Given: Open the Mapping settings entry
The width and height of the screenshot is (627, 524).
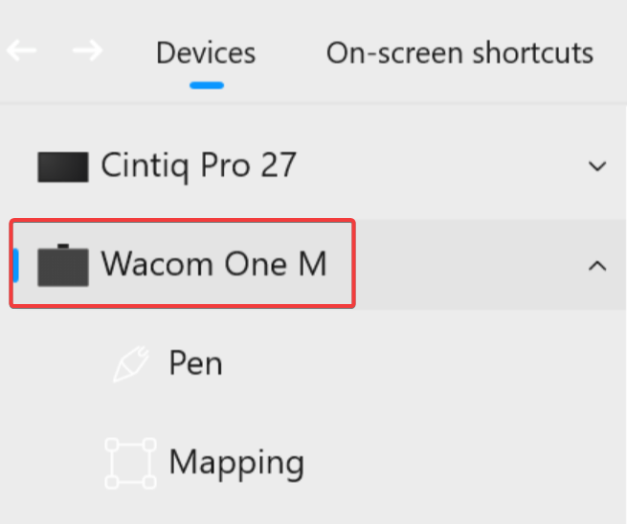Looking at the screenshot, I should [x=236, y=463].
